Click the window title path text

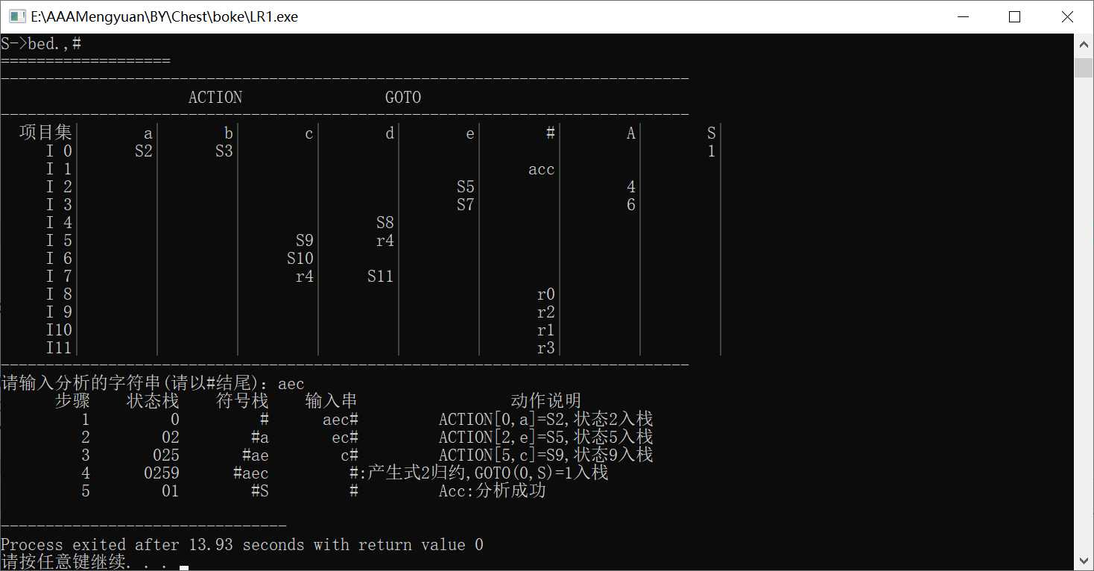click(164, 16)
